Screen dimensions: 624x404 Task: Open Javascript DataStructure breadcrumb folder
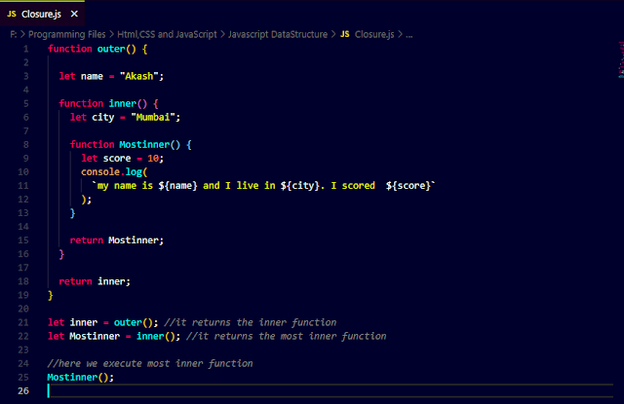[278, 35]
